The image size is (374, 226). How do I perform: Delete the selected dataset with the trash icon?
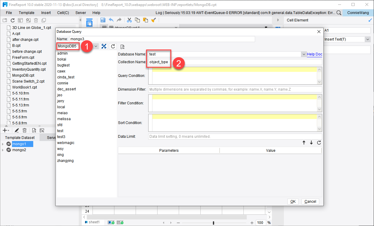click(x=25, y=130)
